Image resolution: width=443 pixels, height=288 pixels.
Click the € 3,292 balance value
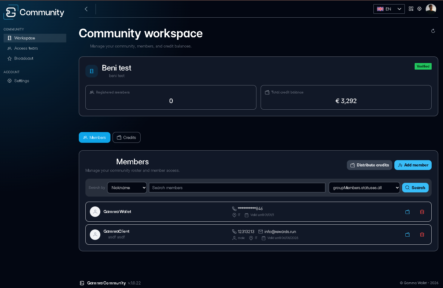pyautogui.click(x=346, y=101)
